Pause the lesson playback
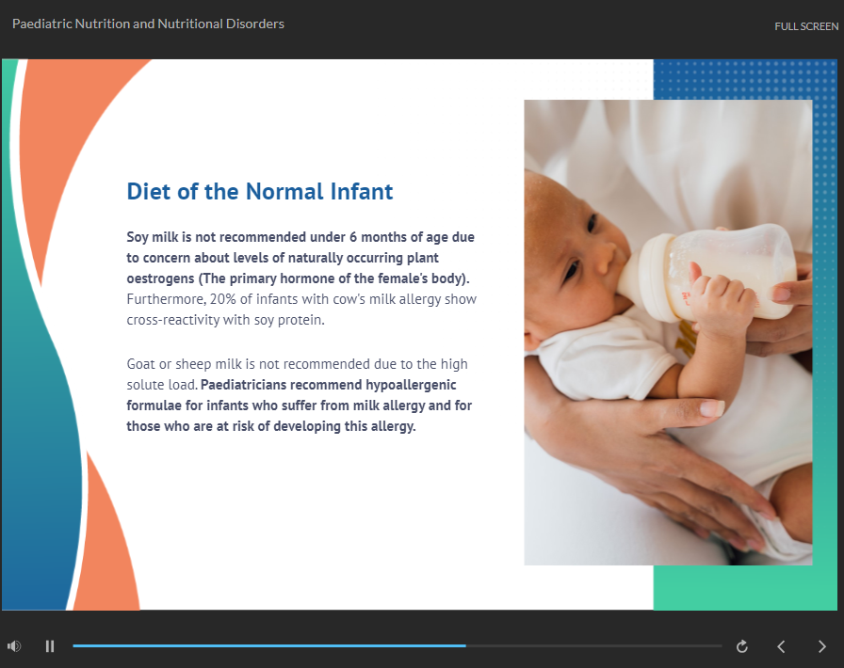Viewport: 844px width, 668px height. coord(50,646)
